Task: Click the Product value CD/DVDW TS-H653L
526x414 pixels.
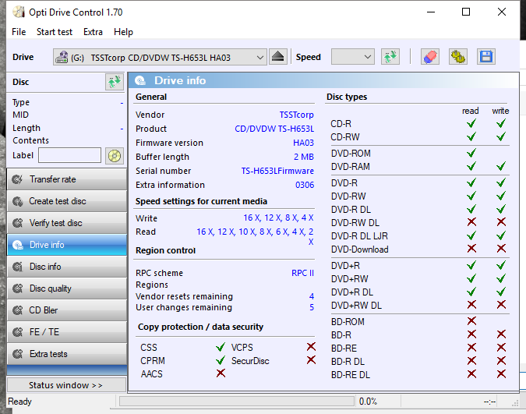Action: [274, 129]
